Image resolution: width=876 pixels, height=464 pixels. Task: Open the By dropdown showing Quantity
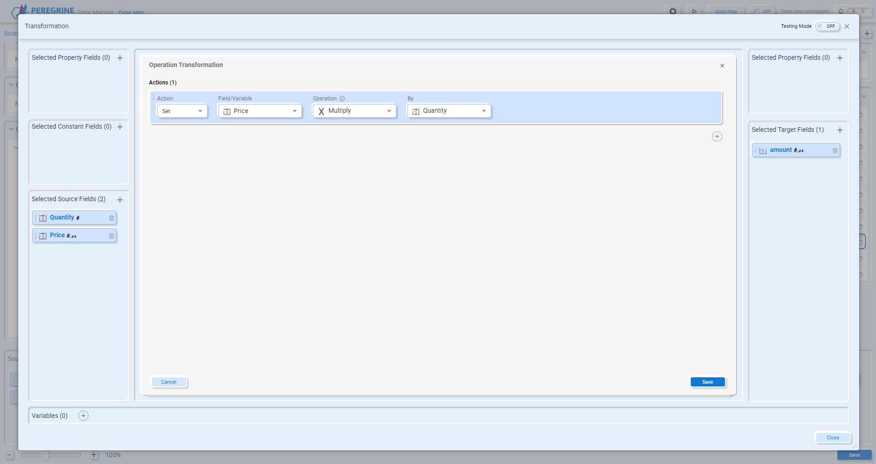pos(449,111)
